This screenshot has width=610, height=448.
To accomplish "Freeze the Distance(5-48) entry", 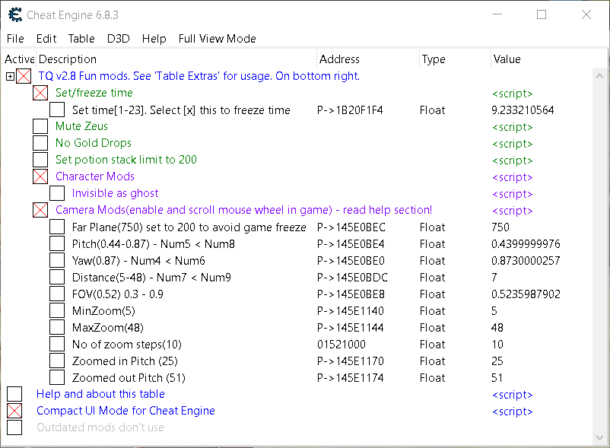I will (57, 277).
